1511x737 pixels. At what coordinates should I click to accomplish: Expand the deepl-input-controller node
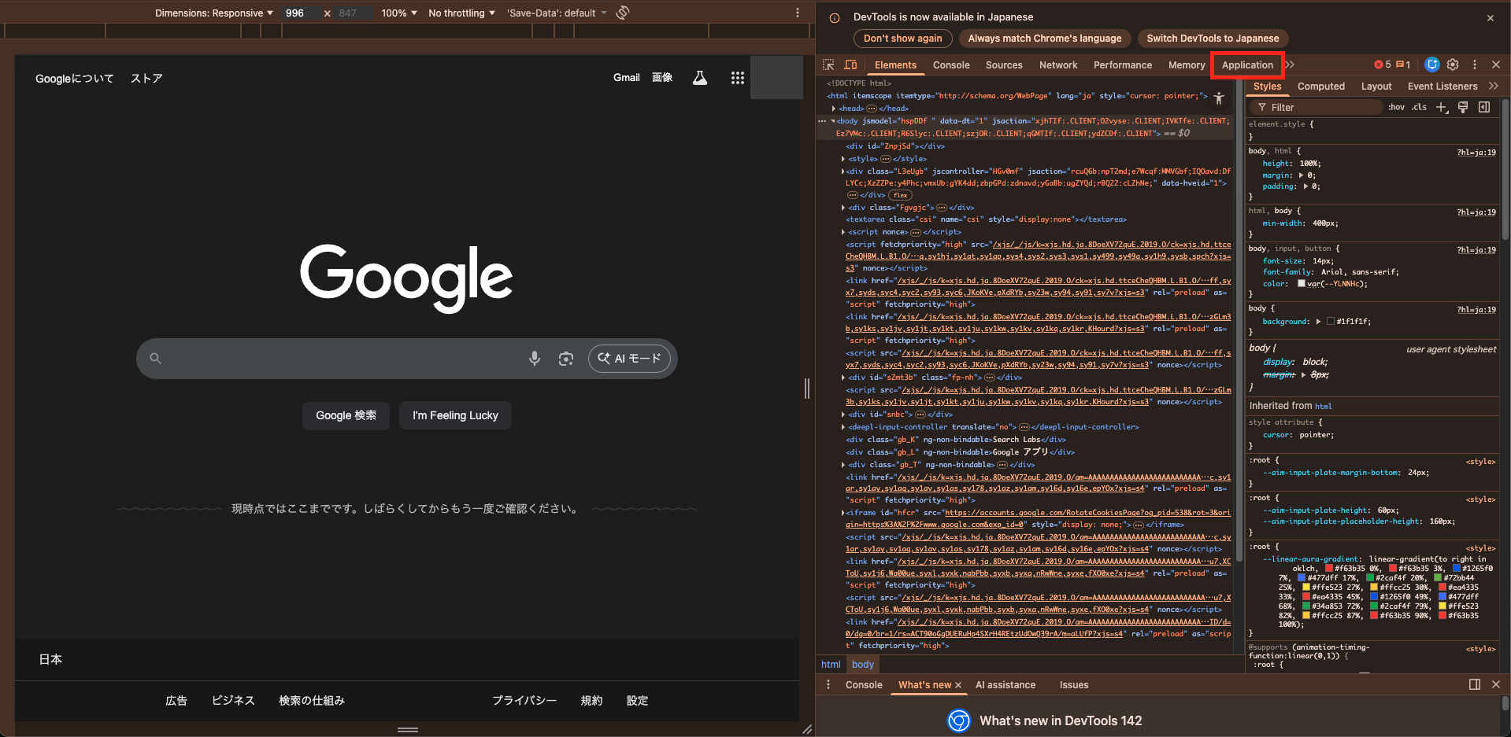coord(843,427)
